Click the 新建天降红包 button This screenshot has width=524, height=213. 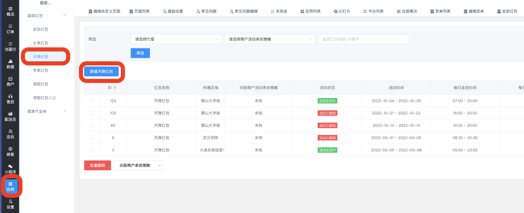click(x=101, y=72)
